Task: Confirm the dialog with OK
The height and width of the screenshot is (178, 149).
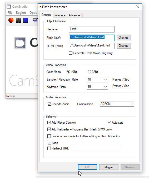Action: tap(87, 167)
